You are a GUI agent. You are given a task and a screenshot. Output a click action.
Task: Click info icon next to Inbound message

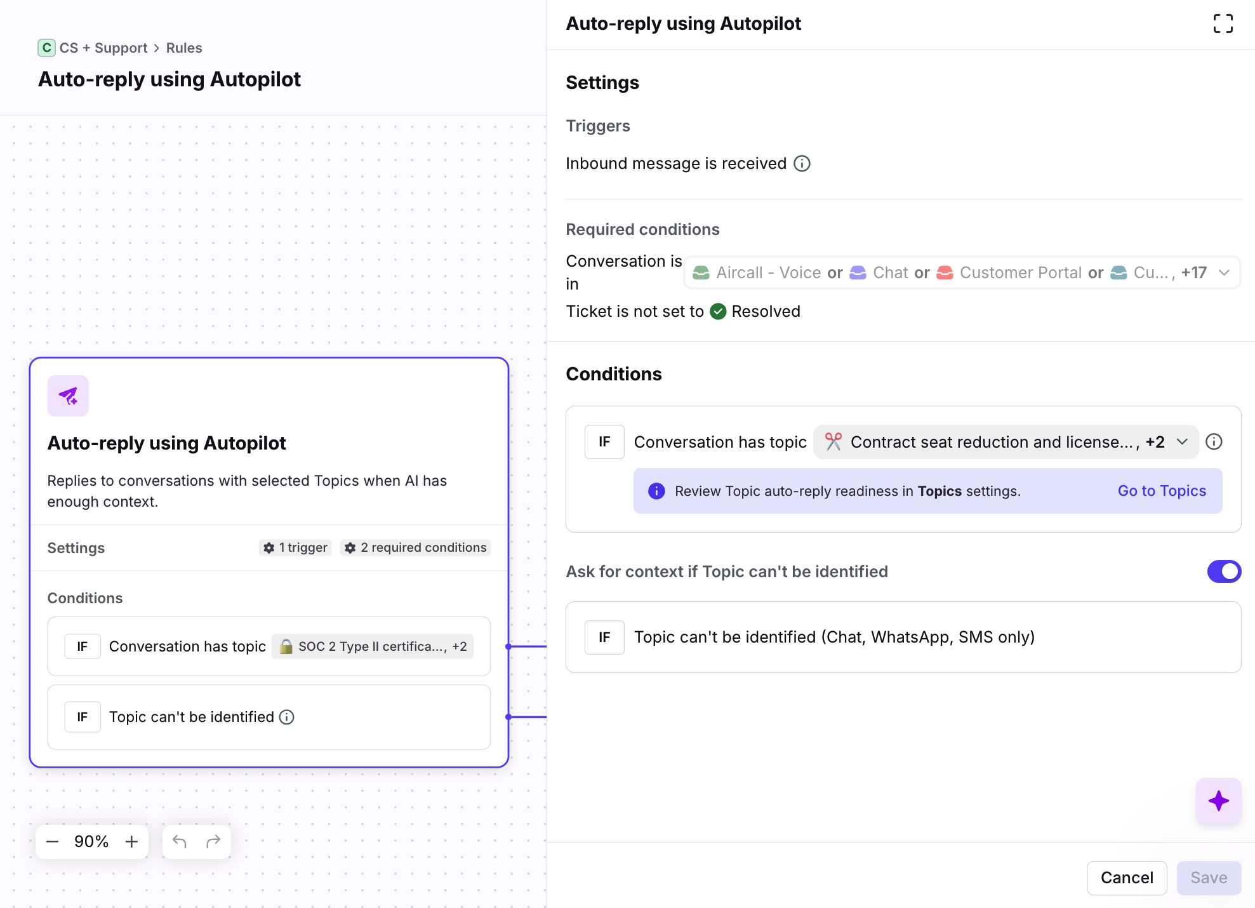(802, 164)
